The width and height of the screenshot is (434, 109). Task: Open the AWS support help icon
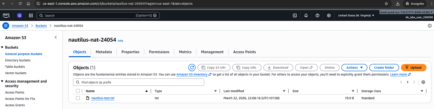click(x=317, y=15)
